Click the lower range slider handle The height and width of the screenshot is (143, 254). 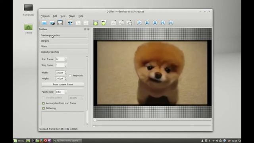coord(94,126)
